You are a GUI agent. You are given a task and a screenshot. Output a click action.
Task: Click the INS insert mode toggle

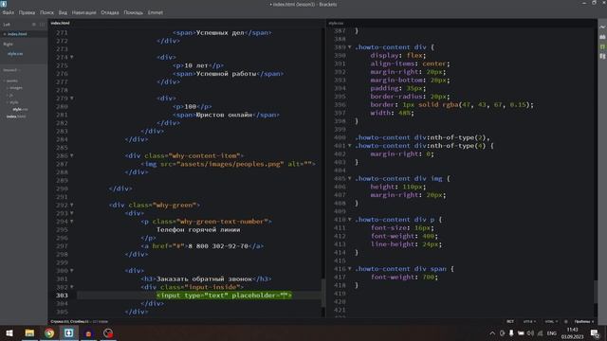(x=510, y=322)
